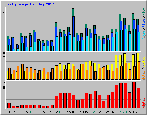The image size is (147, 115).
Task: Click the red KBytes bar for day 30
Action: pyautogui.click(x=134, y=95)
